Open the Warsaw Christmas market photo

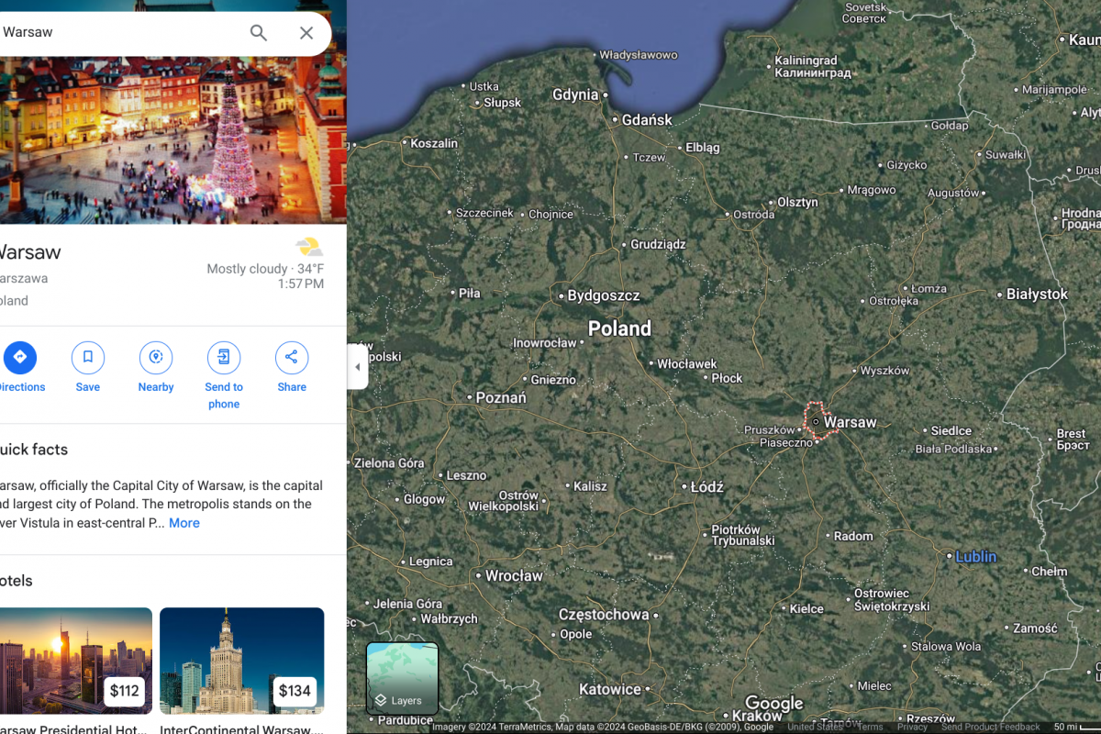pyautogui.click(x=165, y=138)
